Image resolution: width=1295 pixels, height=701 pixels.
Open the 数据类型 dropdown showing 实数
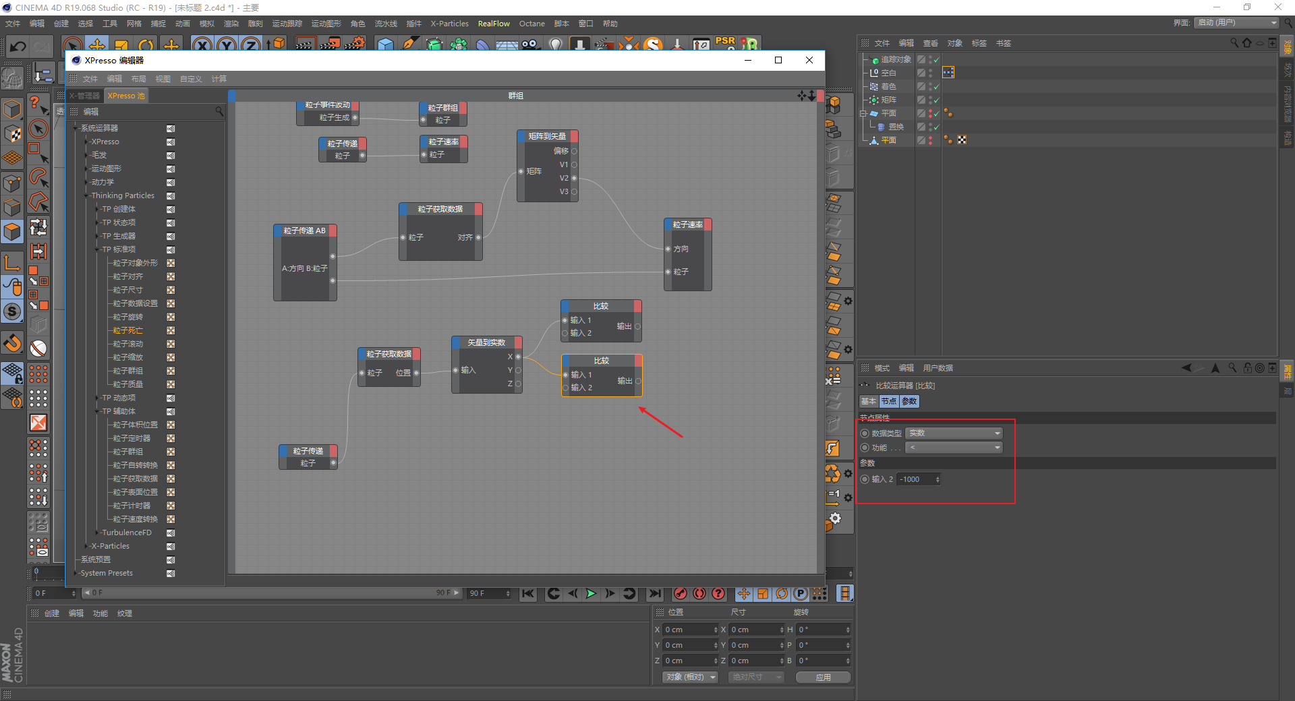point(954,433)
